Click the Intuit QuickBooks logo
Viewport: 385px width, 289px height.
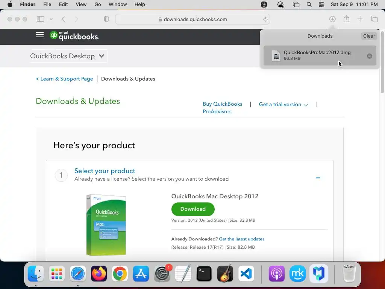74,36
